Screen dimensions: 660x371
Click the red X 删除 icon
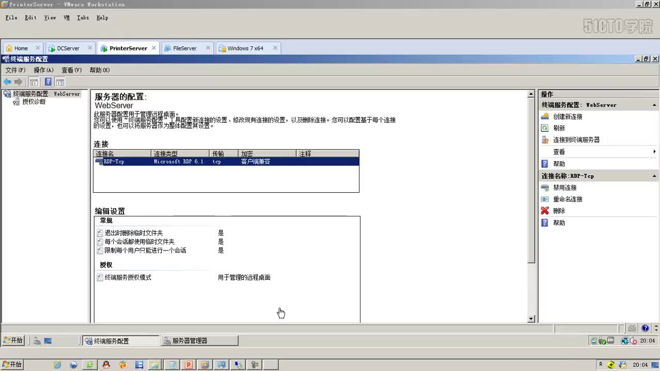[x=545, y=211]
